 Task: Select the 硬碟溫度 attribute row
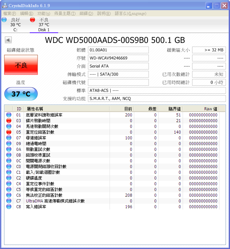click(x=112, y=178)
